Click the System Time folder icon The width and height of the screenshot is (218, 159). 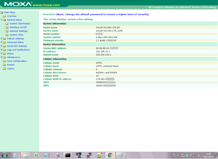(x=7, y=35)
